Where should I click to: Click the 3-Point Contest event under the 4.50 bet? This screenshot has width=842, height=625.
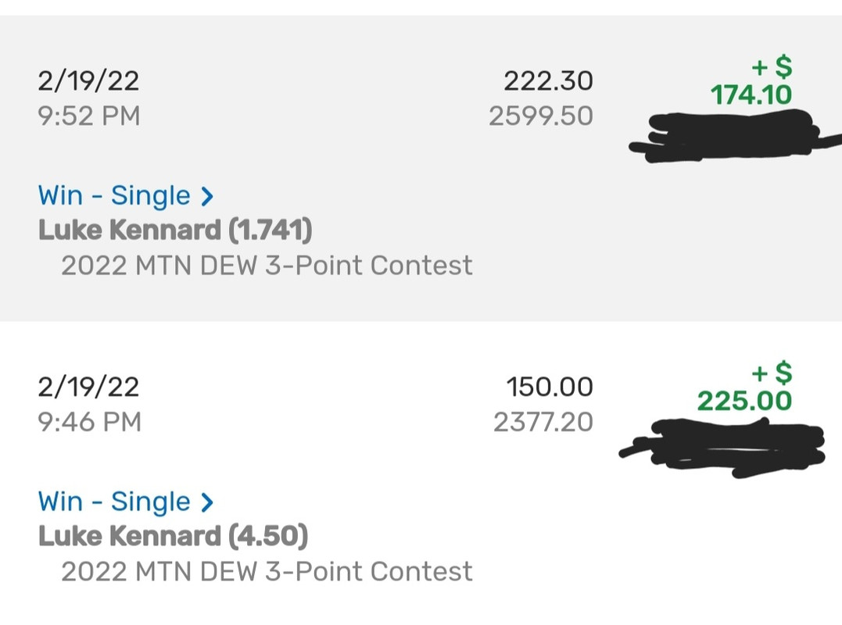(x=267, y=571)
